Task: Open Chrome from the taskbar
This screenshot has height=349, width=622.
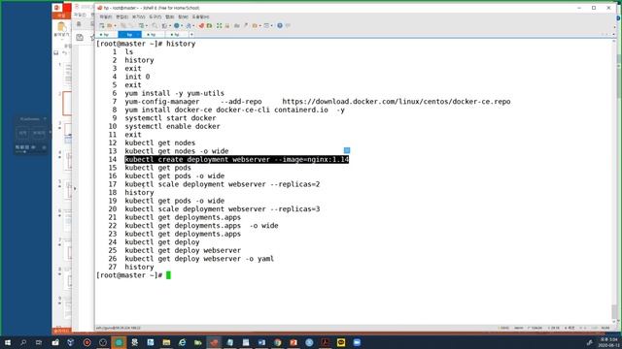Action: [278, 342]
